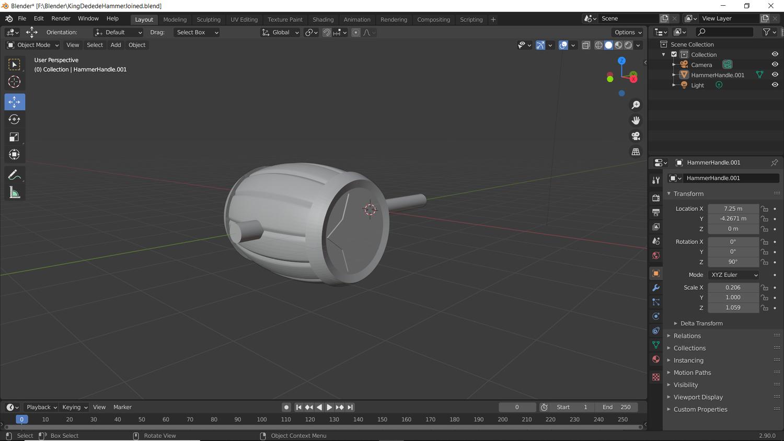
Task: Open the rotation Mode XYZ Euler dropdown
Action: (734, 275)
